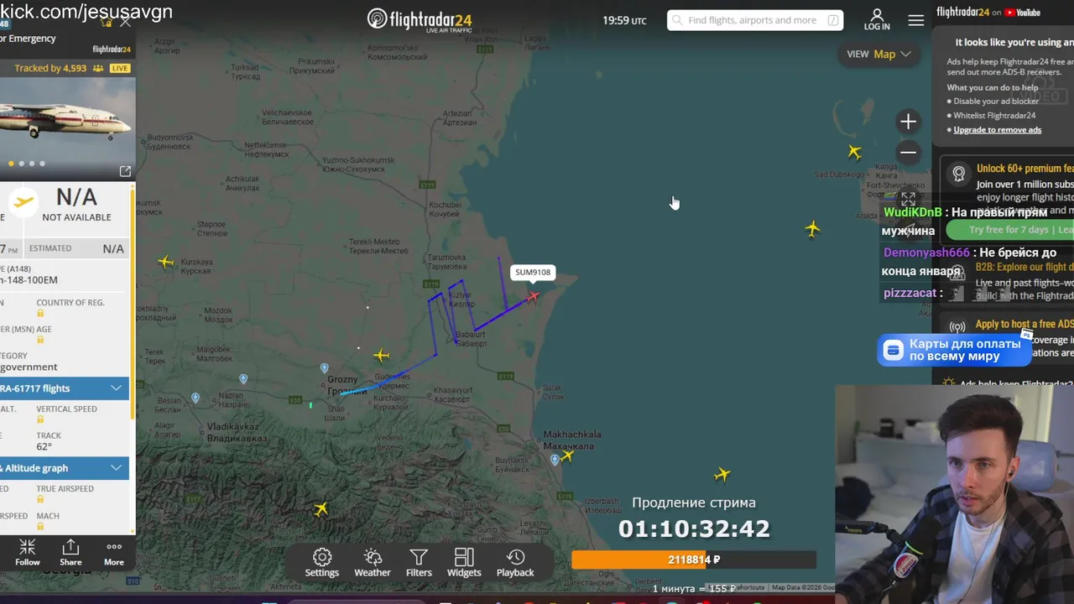Viewport: 1074px width, 604px height.
Task: Share the selected flight
Action: click(70, 553)
